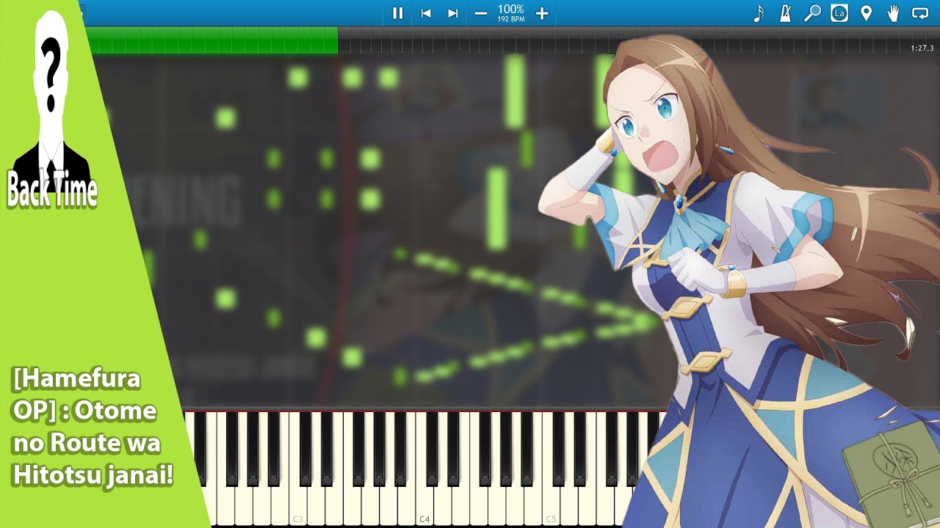The width and height of the screenshot is (940, 528).
Task: Toggle the loop icon
Action: [x=920, y=13]
